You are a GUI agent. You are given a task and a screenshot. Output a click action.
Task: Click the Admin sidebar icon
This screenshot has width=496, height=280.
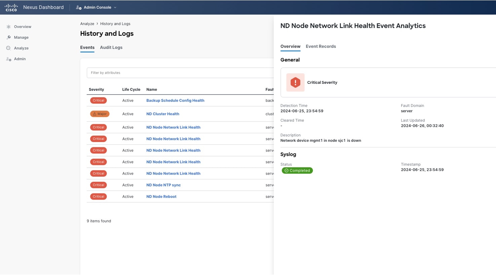9,59
